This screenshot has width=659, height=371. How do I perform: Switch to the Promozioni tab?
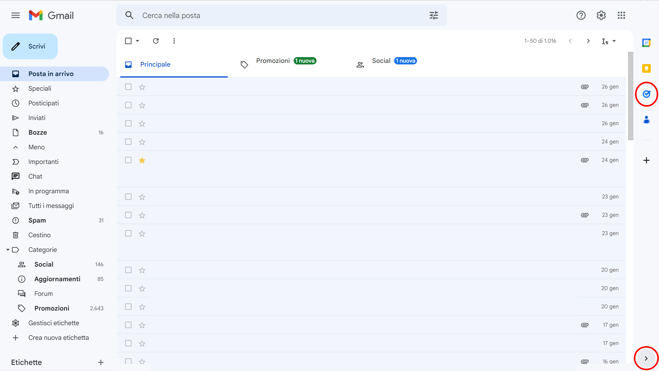[x=273, y=61]
